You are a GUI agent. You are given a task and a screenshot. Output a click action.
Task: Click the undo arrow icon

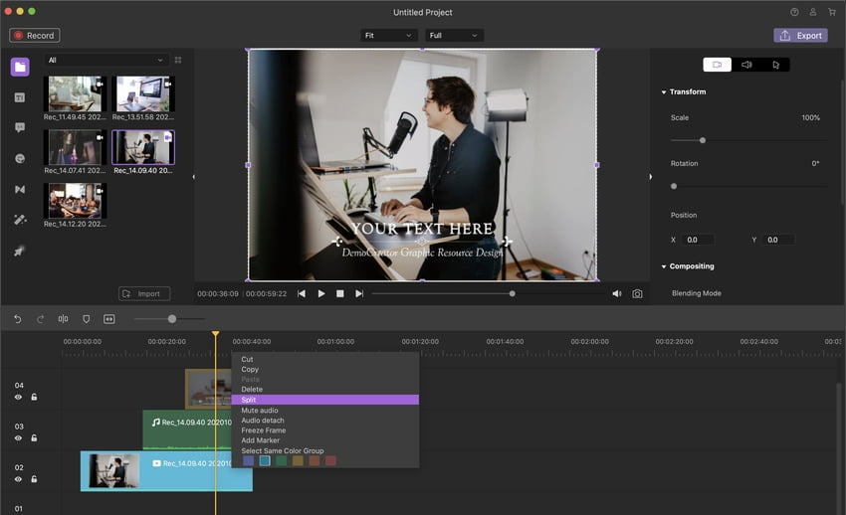pos(17,319)
